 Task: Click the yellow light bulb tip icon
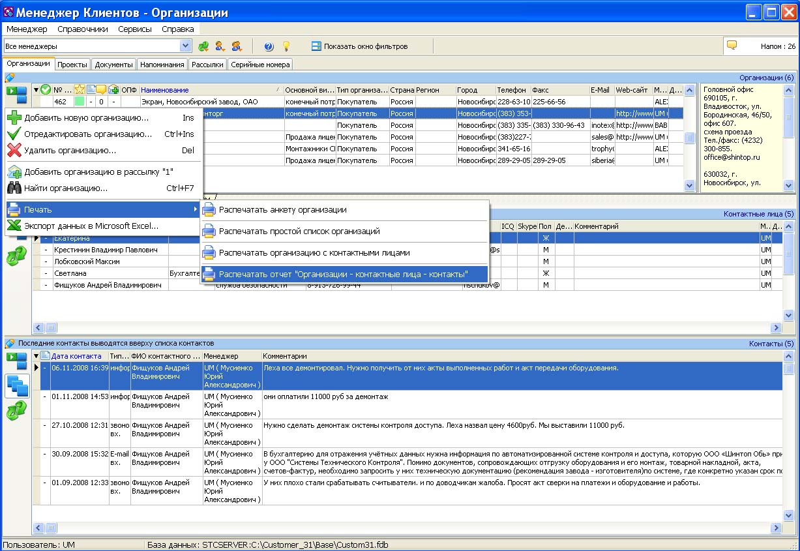coord(285,46)
